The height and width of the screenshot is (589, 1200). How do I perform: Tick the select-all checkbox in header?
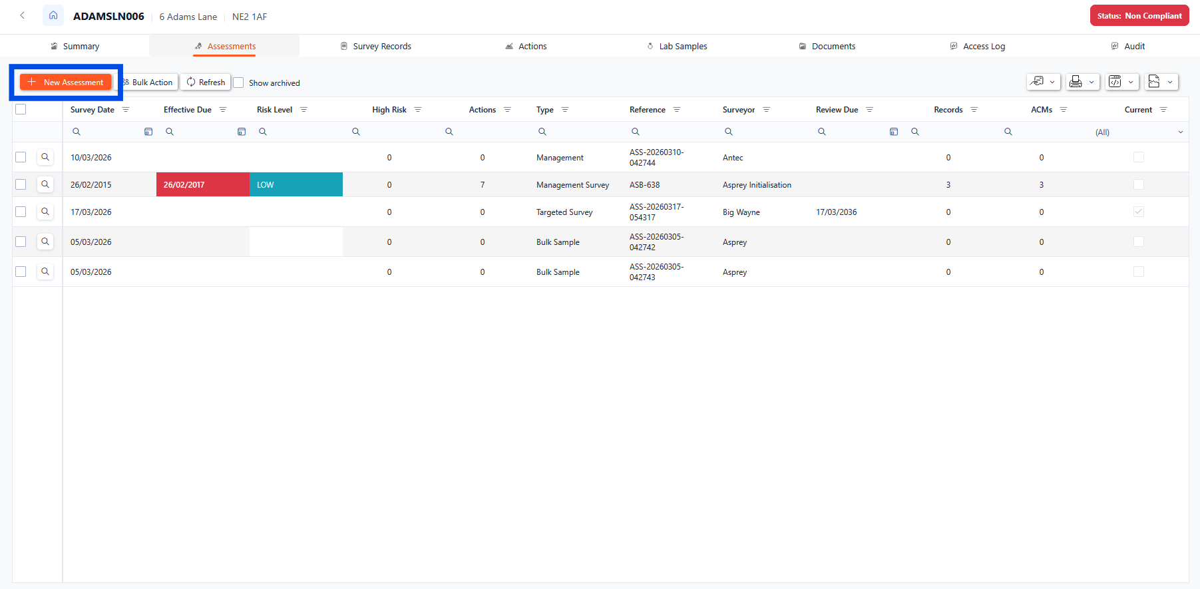(x=21, y=109)
